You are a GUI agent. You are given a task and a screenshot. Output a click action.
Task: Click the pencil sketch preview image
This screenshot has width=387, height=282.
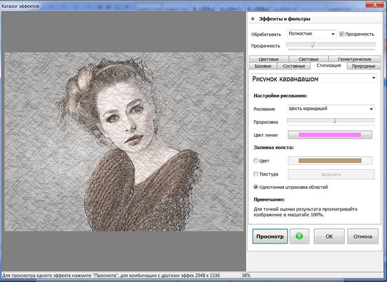click(124, 142)
